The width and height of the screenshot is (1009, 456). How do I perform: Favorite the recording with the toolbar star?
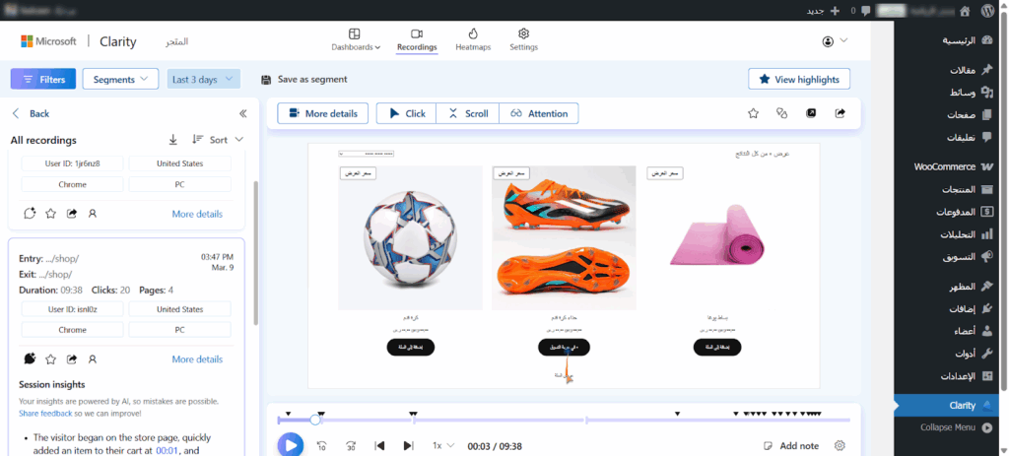[x=753, y=113]
